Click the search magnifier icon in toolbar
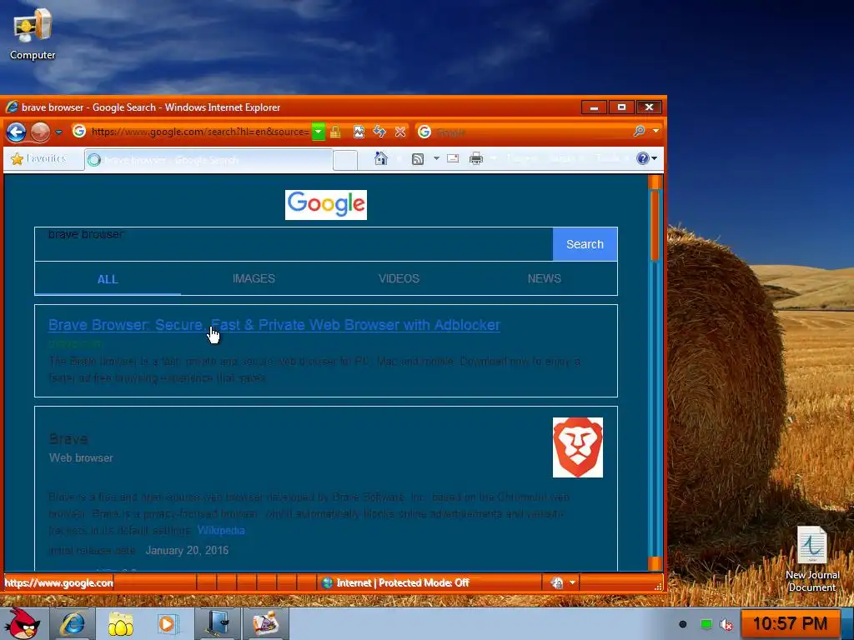 pos(640,131)
